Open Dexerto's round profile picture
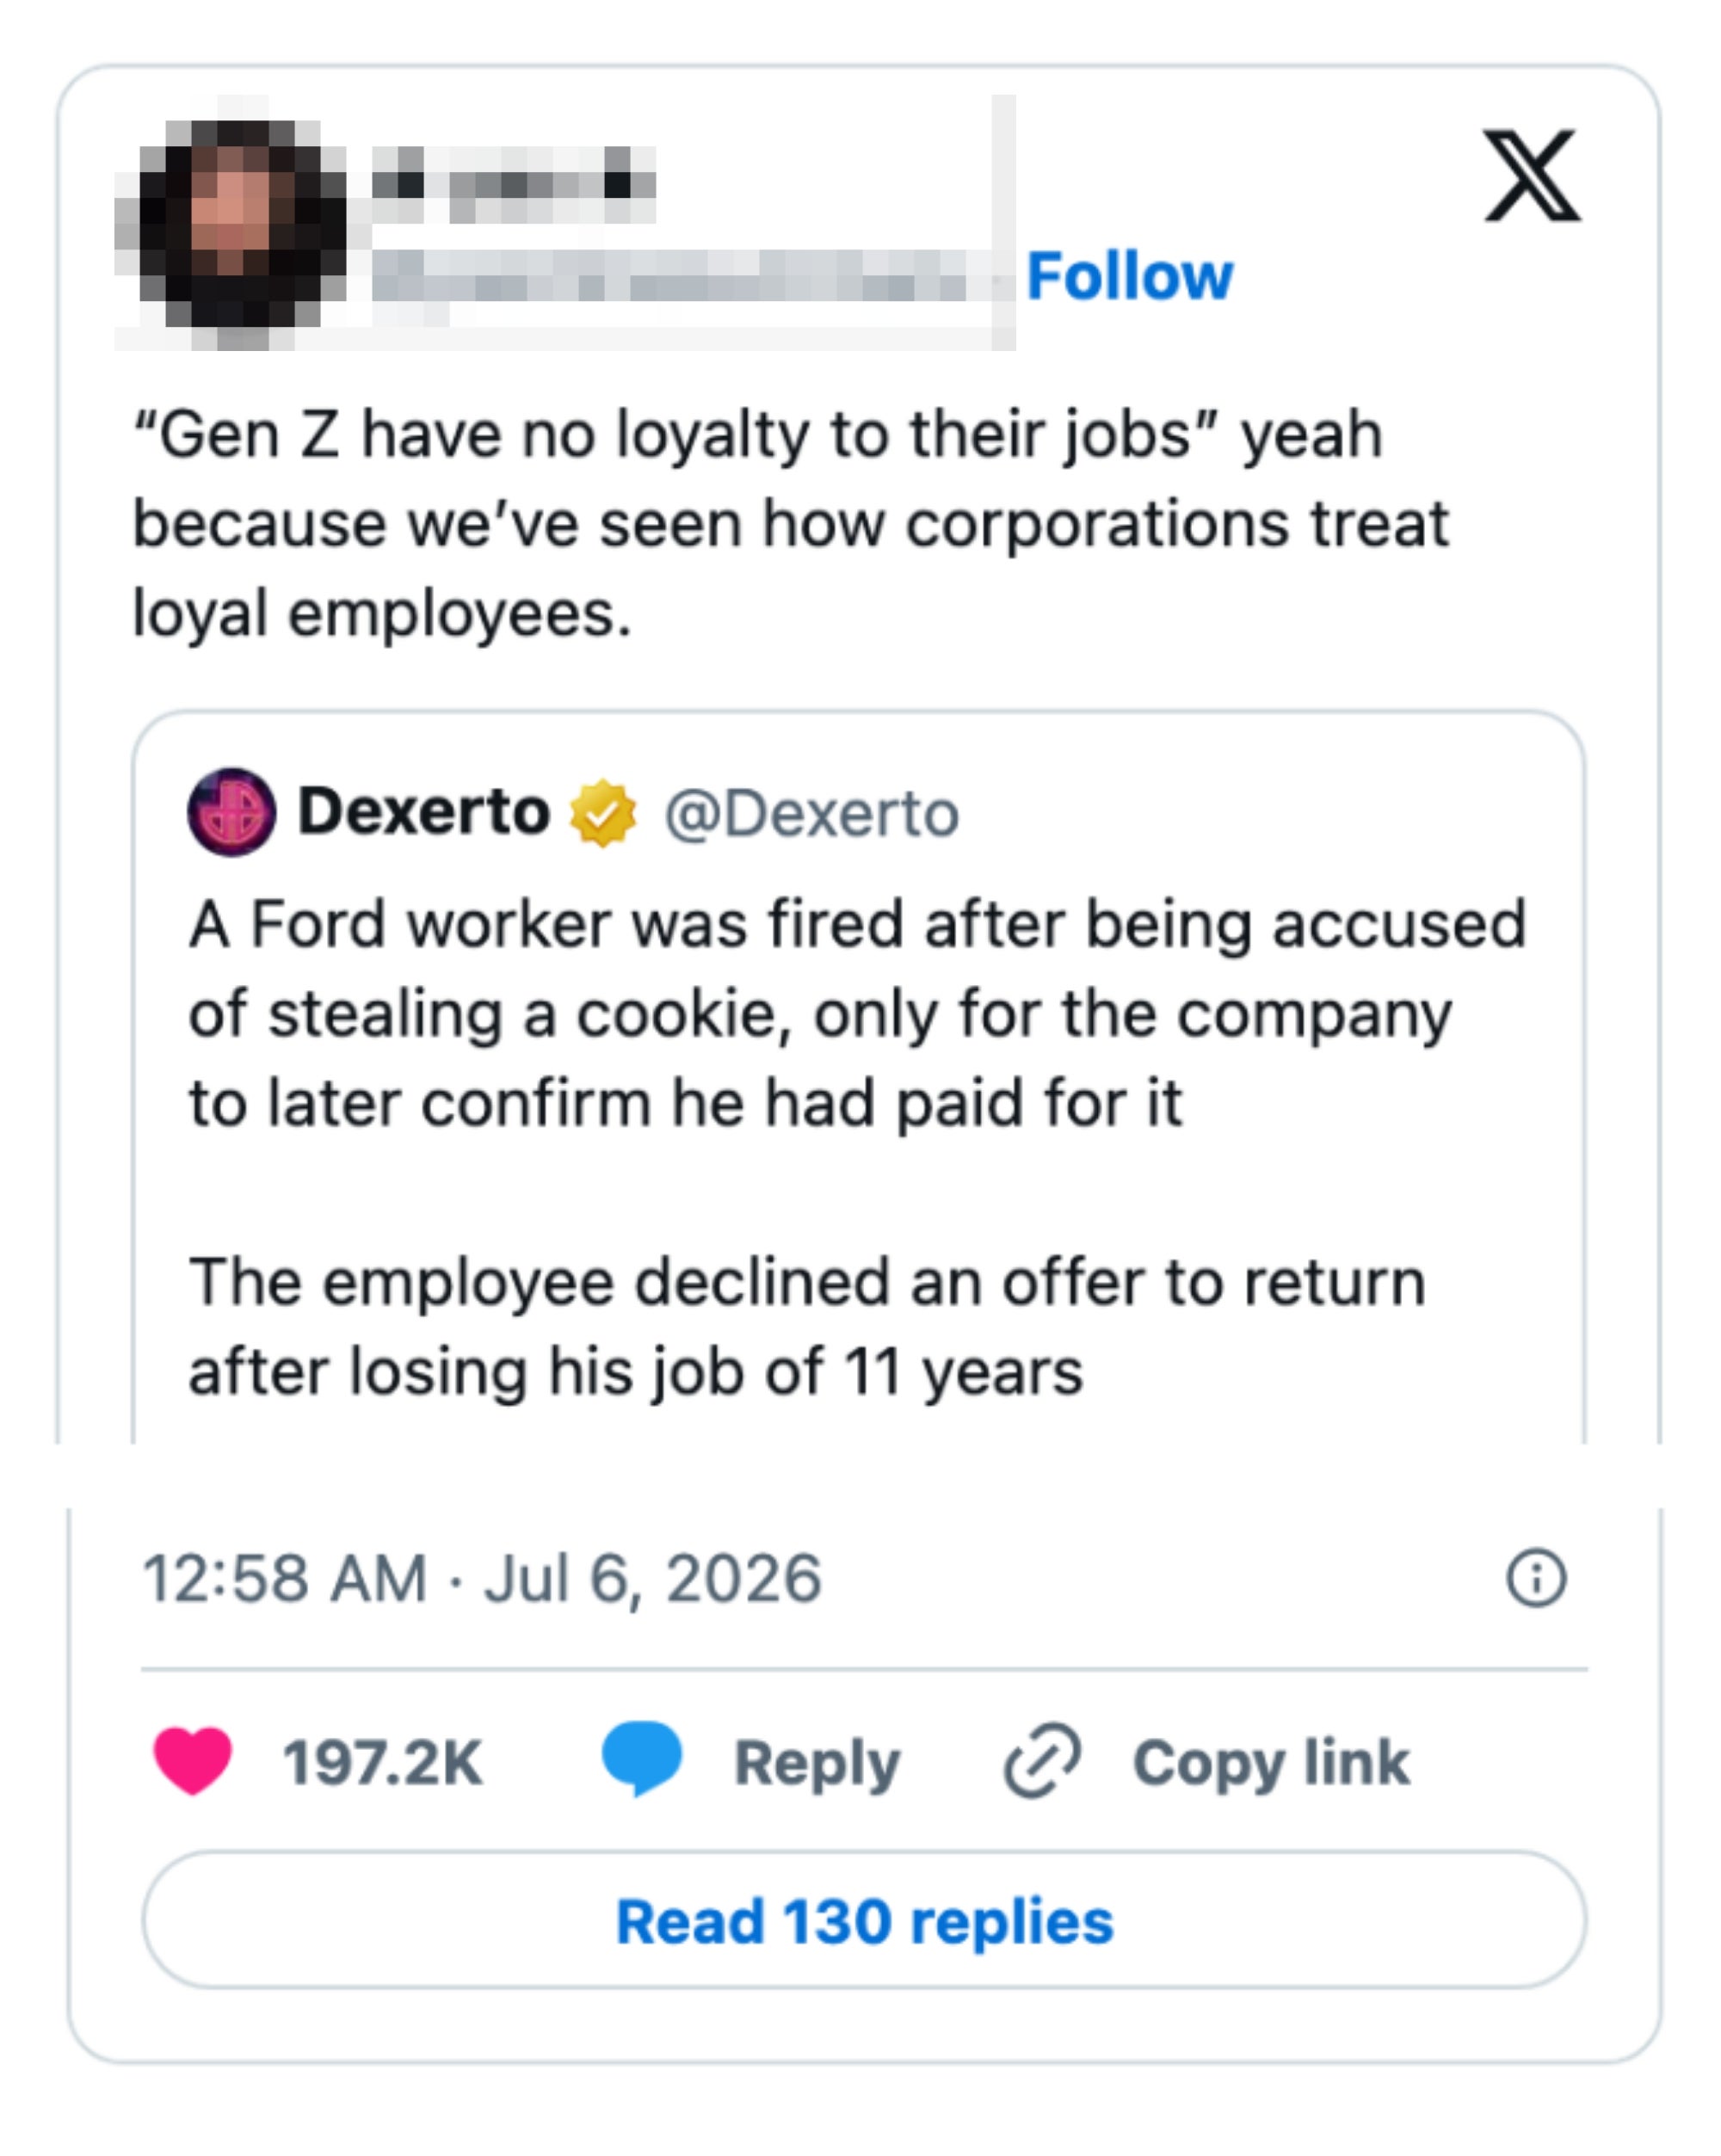 pyautogui.click(x=232, y=811)
